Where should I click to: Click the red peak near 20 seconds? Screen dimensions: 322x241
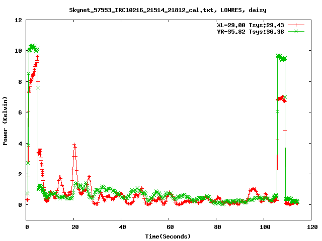(74, 145)
